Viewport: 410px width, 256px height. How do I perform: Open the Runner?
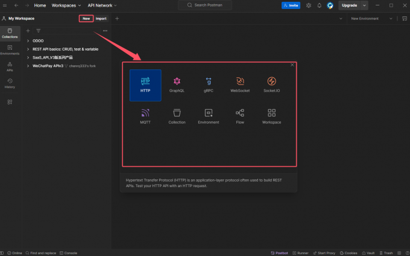[300, 253]
